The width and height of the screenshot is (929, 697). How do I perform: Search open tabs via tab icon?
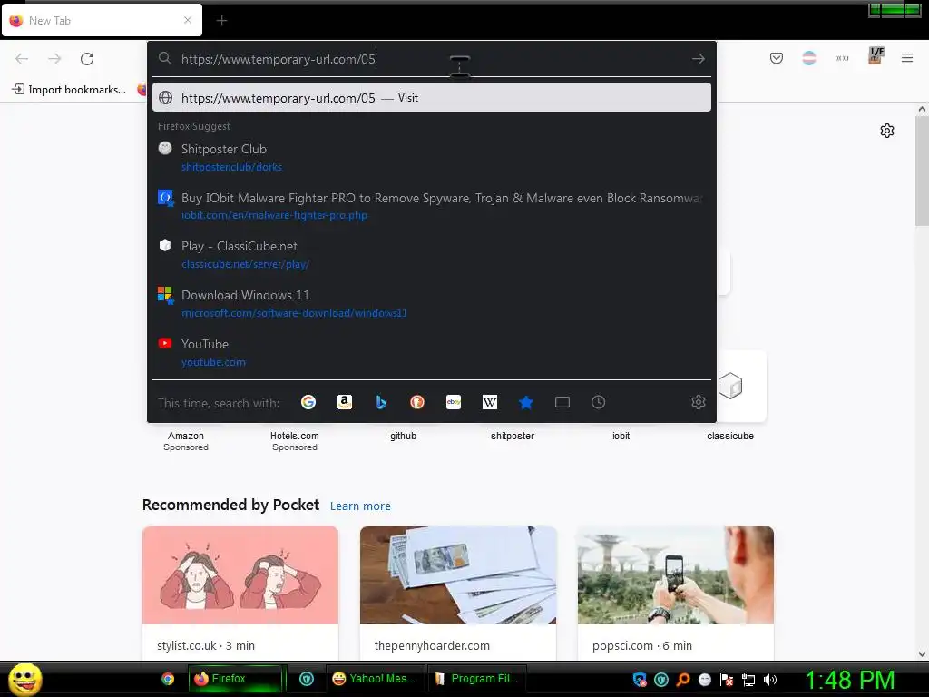coord(562,402)
